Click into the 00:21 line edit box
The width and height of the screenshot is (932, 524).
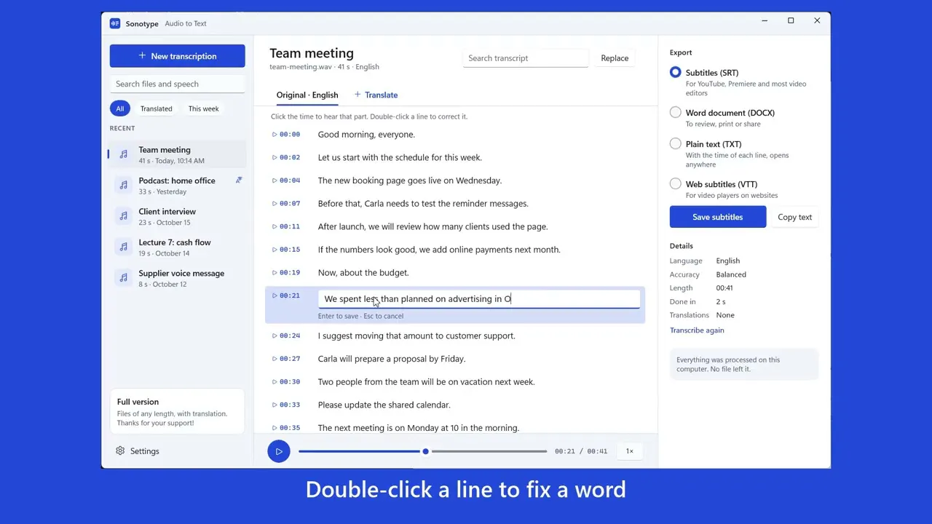click(x=479, y=299)
